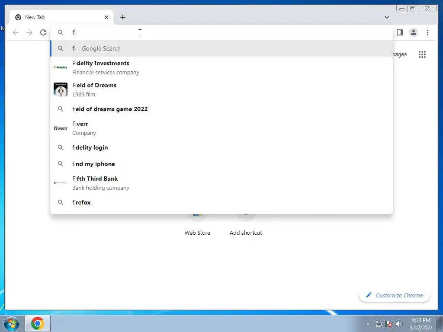Open the profile avatar menu
This screenshot has width=443, height=332.
point(414,32)
